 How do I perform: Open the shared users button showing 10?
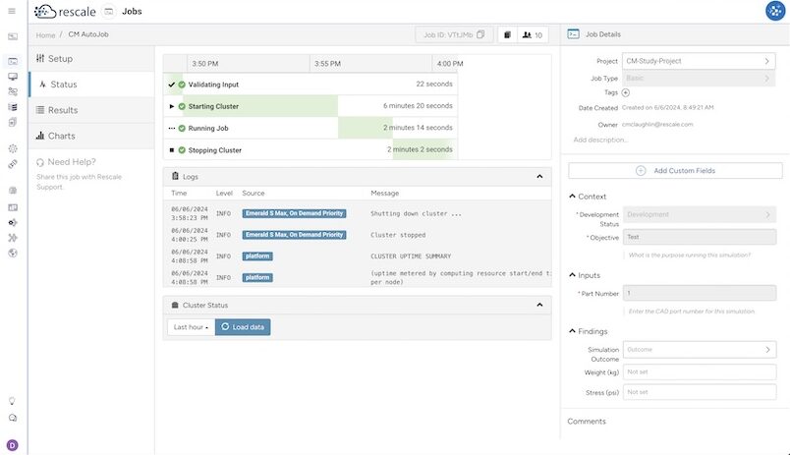(532, 34)
